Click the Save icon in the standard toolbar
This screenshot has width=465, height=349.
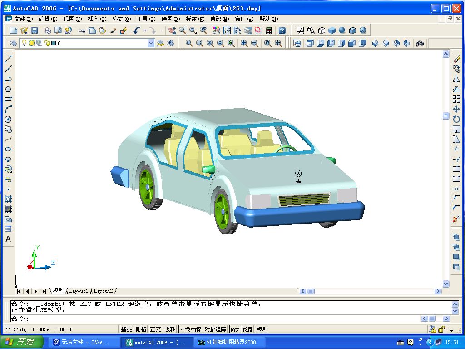tap(34, 30)
